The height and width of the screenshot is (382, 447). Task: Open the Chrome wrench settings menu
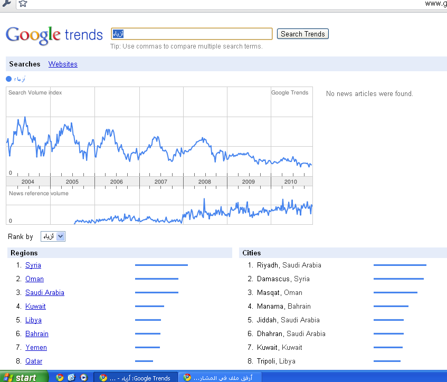click(x=6, y=4)
